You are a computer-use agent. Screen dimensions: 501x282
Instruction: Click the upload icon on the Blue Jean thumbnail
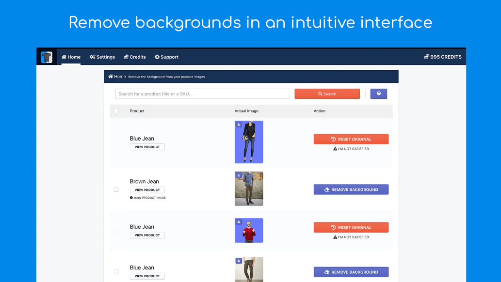pos(239,125)
